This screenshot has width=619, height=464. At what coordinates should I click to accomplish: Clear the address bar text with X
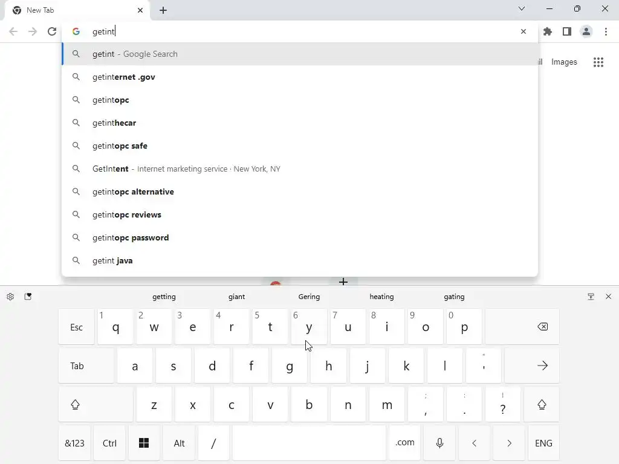coord(523,31)
